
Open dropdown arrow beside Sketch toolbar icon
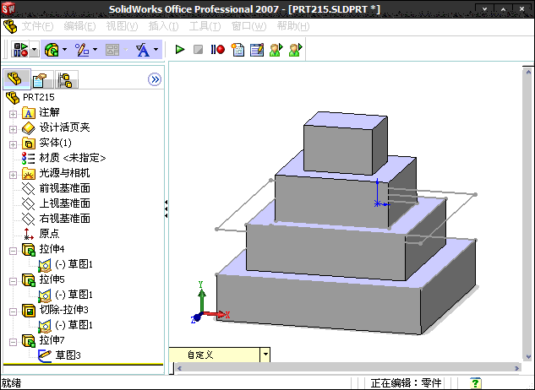pyautogui.click(x=96, y=50)
